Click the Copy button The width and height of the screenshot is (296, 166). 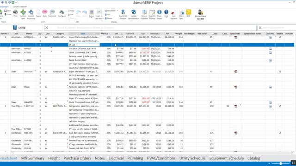tap(71, 11)
